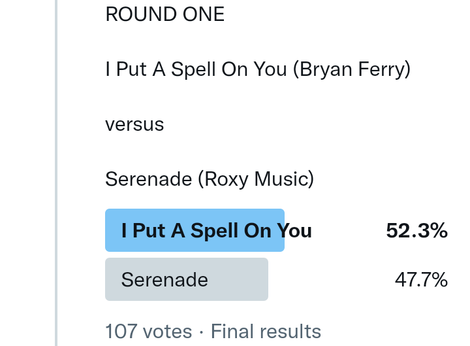Click the Final results label
Image resolution: width=470 pixels, height=346 pixels.
click(266, 331)
